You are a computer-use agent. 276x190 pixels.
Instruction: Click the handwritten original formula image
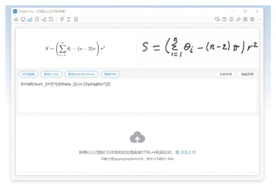(x=199, y=48)
